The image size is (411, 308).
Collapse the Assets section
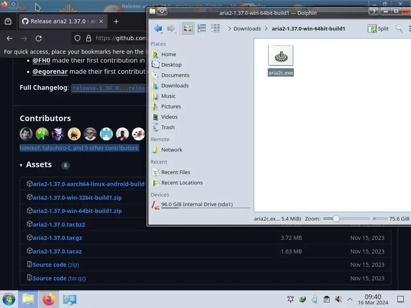(36, 165)
